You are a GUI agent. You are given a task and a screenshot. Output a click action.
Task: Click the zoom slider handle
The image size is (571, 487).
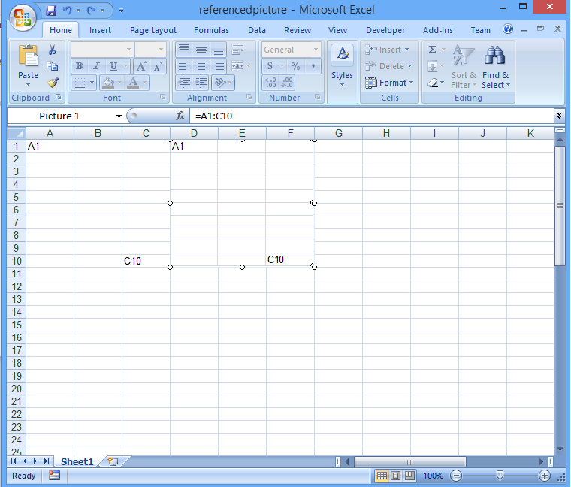coord(500,476)
